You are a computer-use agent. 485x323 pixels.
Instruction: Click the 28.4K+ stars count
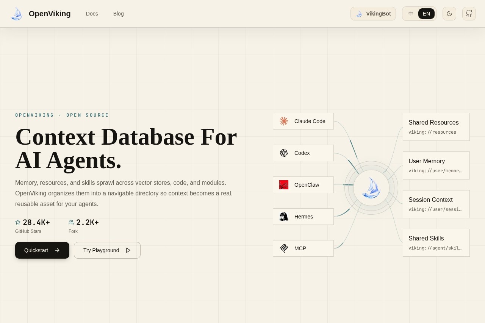pyautogui.click(x=36, y=222)
